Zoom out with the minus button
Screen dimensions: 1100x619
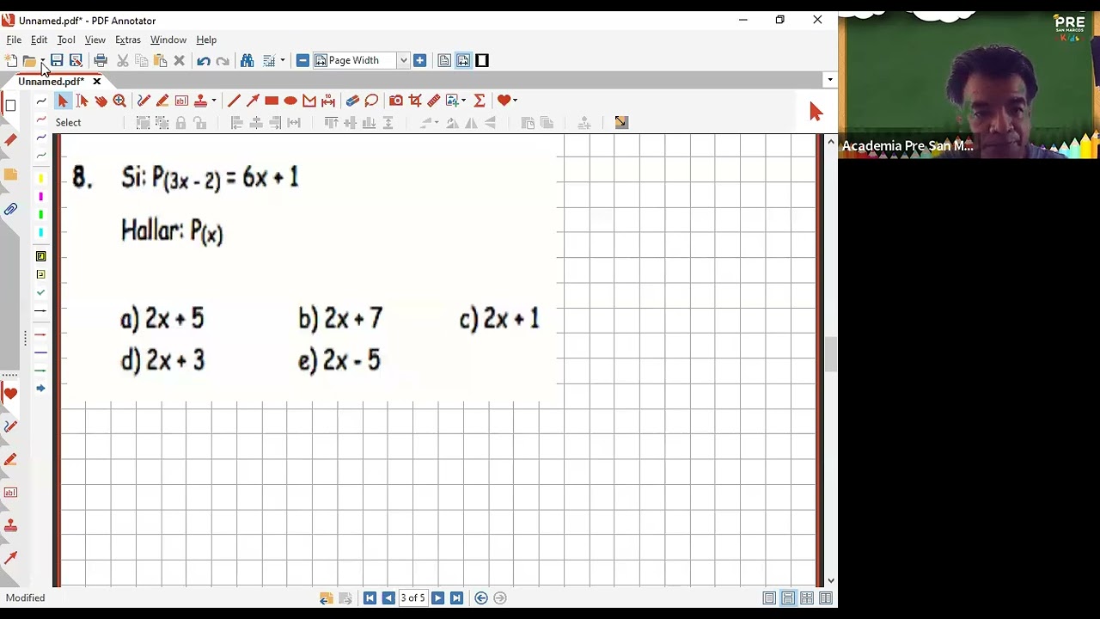pyautogui.click(x=302, y=60)
